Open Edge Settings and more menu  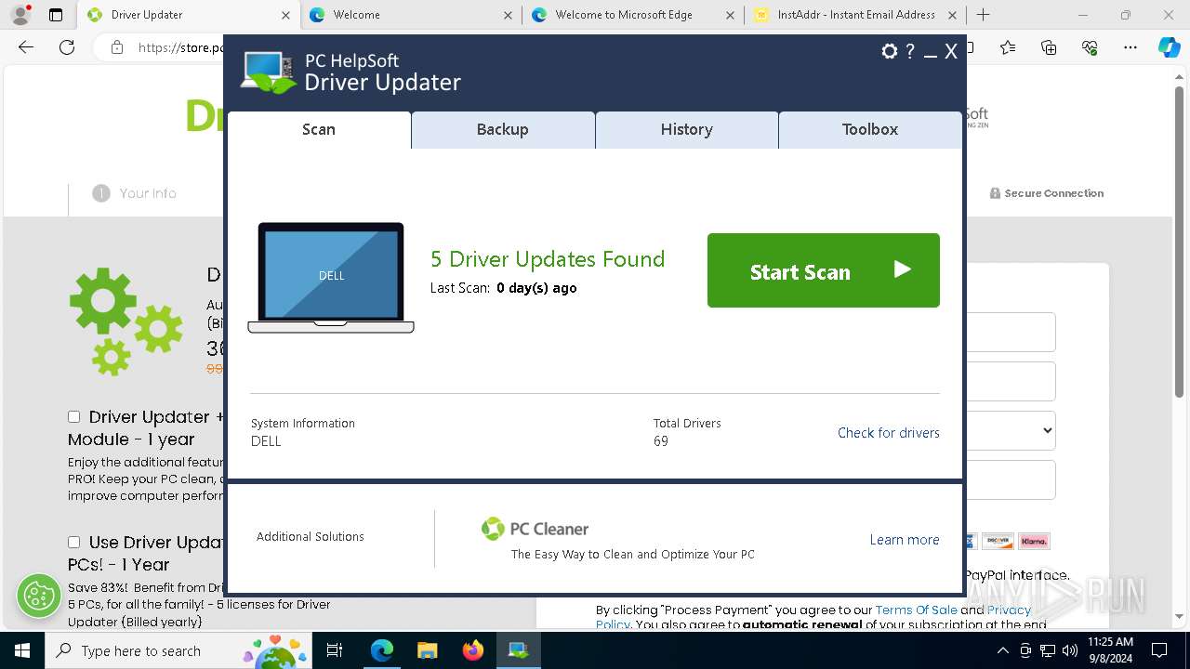point(1130,48)
